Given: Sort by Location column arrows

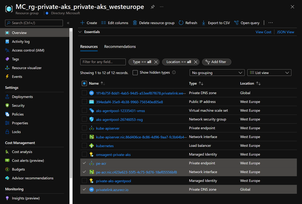Looking at the screenshot, I should point(258,83).
